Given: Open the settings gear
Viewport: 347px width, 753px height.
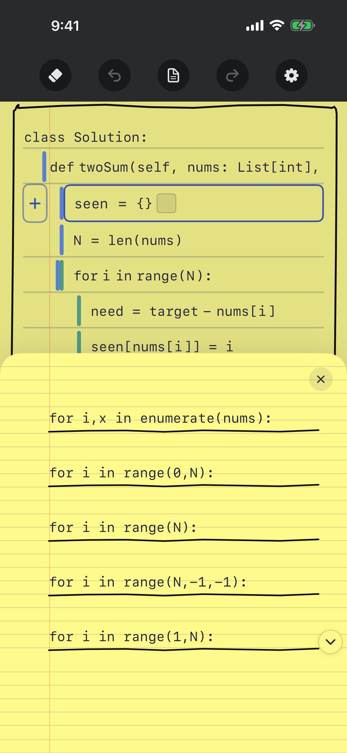Looking at the screenshot, I should coord(291,76).
